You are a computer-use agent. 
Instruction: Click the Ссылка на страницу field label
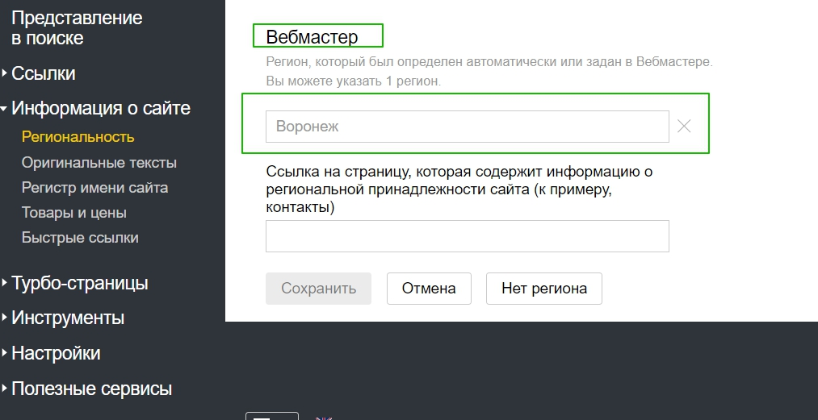pyautogui.click(x=459, y=189)
